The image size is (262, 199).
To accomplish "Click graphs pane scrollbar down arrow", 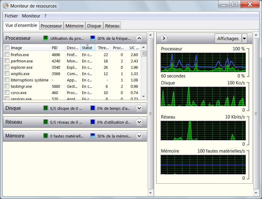I will click(x=256, y=193).
